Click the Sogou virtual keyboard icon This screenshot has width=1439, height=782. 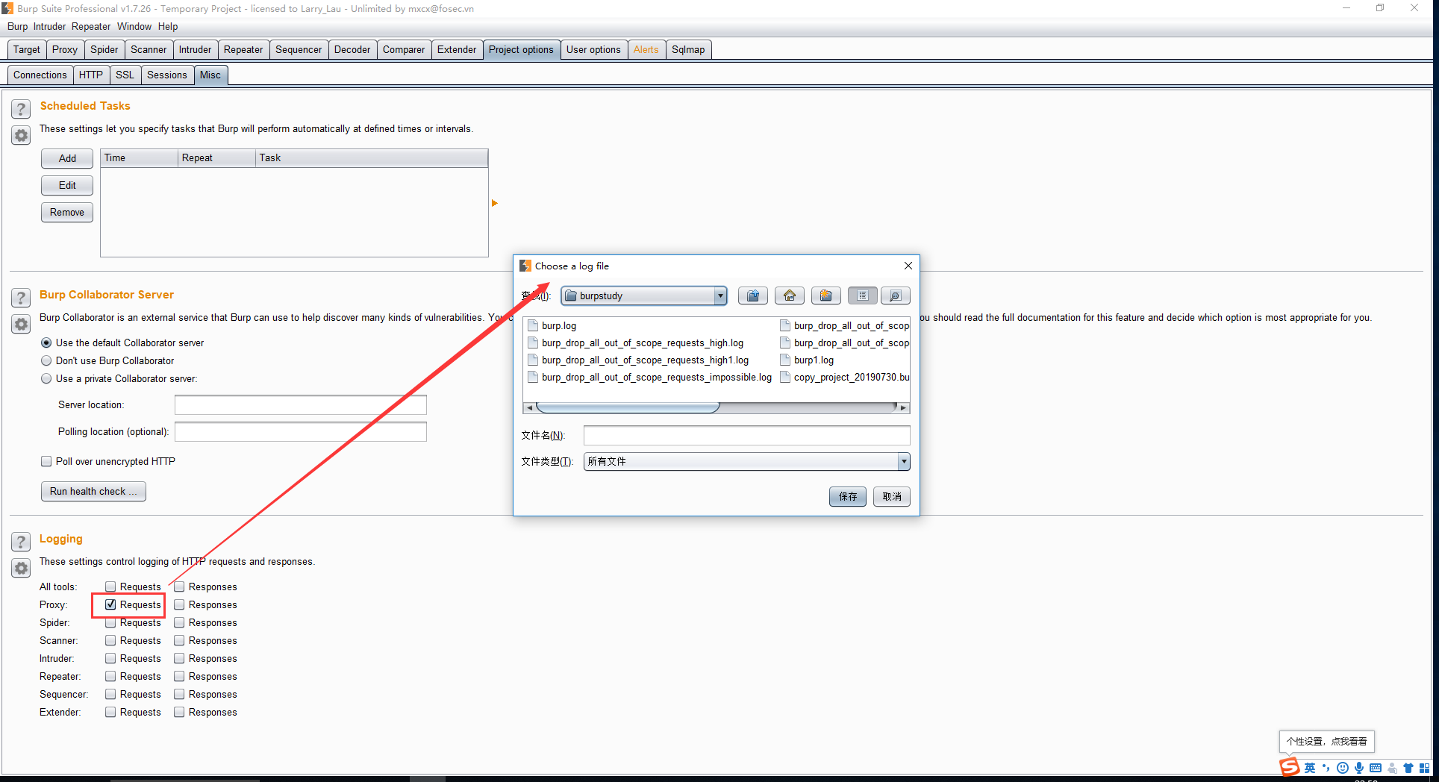[x=1376, y=768]
